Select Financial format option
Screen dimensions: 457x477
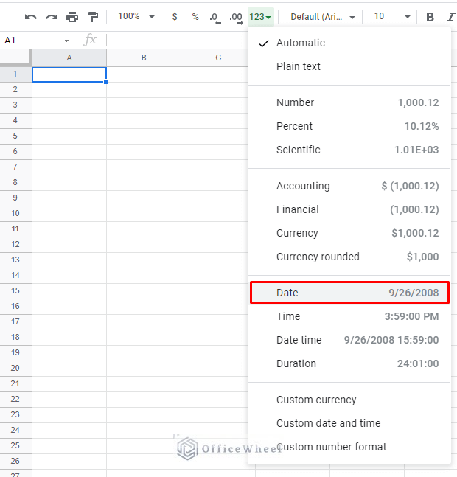click(349, 209)
